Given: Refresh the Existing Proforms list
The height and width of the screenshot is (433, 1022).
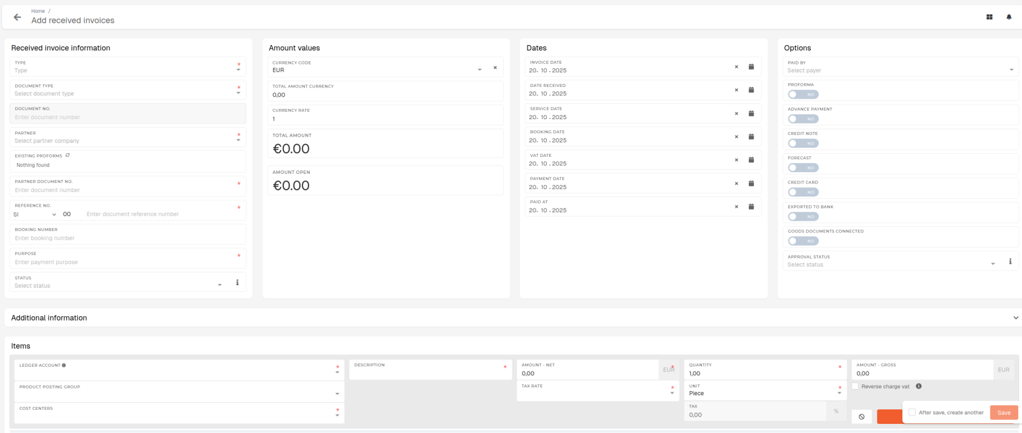Looking at the screenshot, I should tap(68, 155).
